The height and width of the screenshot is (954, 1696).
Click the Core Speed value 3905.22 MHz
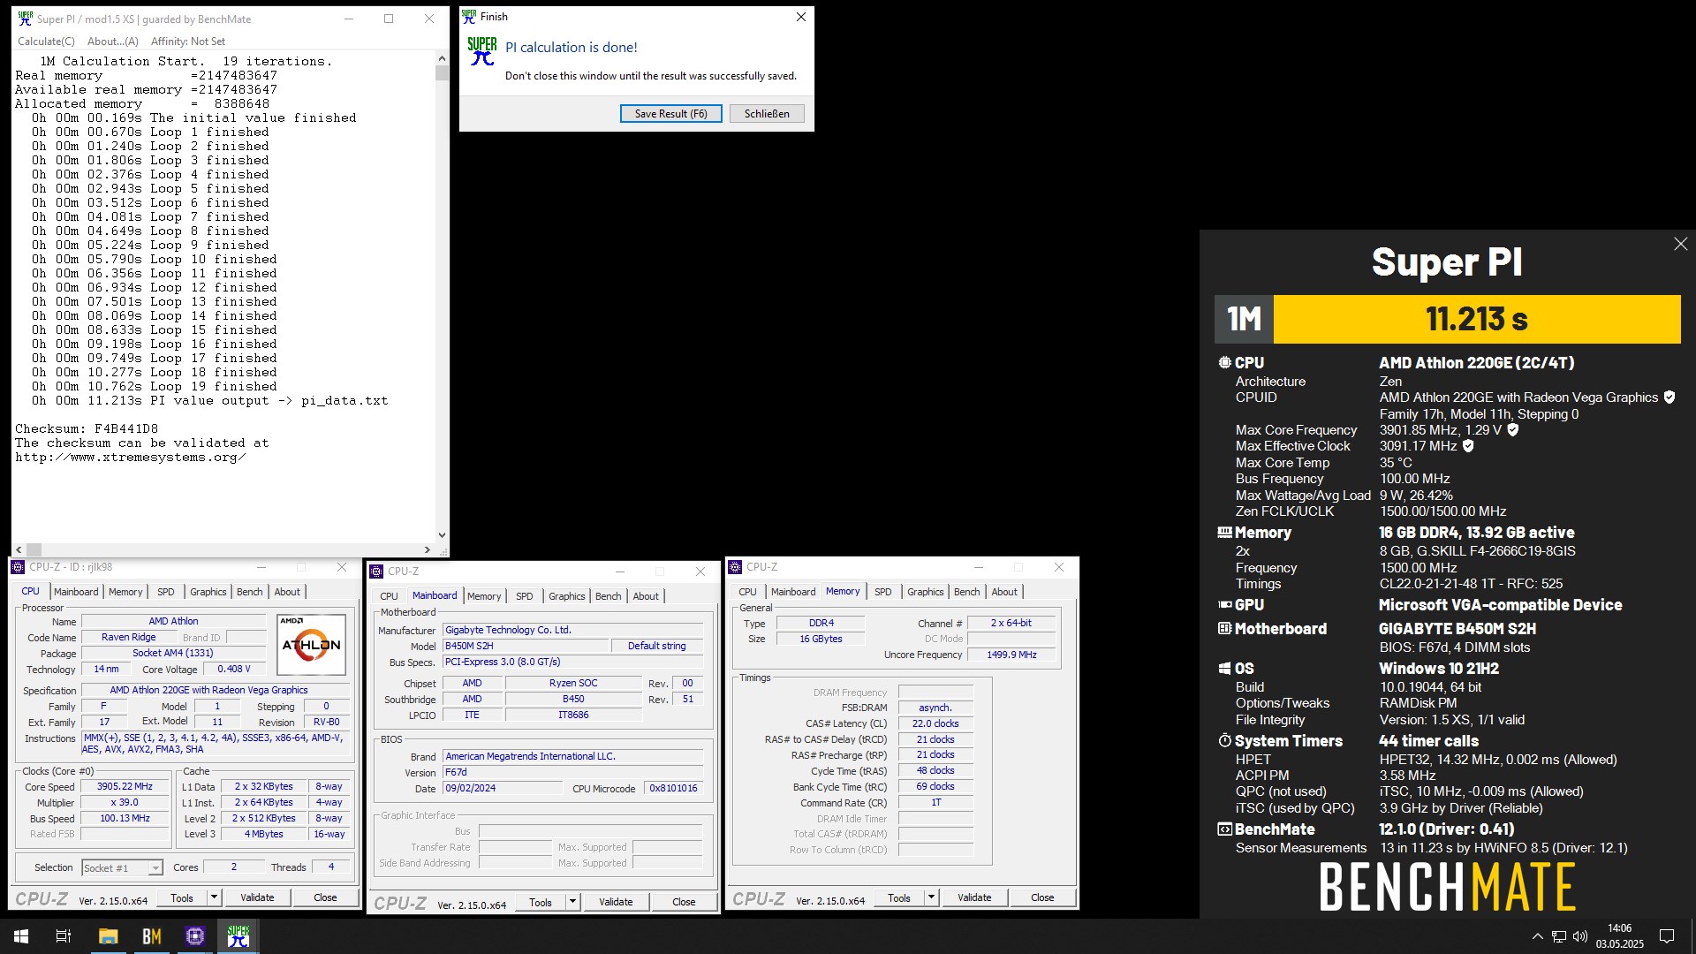tap(125, 786)
